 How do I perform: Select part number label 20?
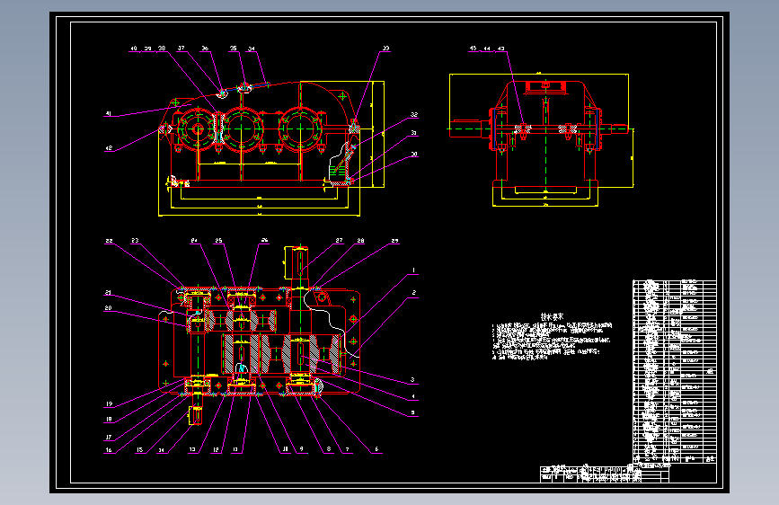(108, 308)
